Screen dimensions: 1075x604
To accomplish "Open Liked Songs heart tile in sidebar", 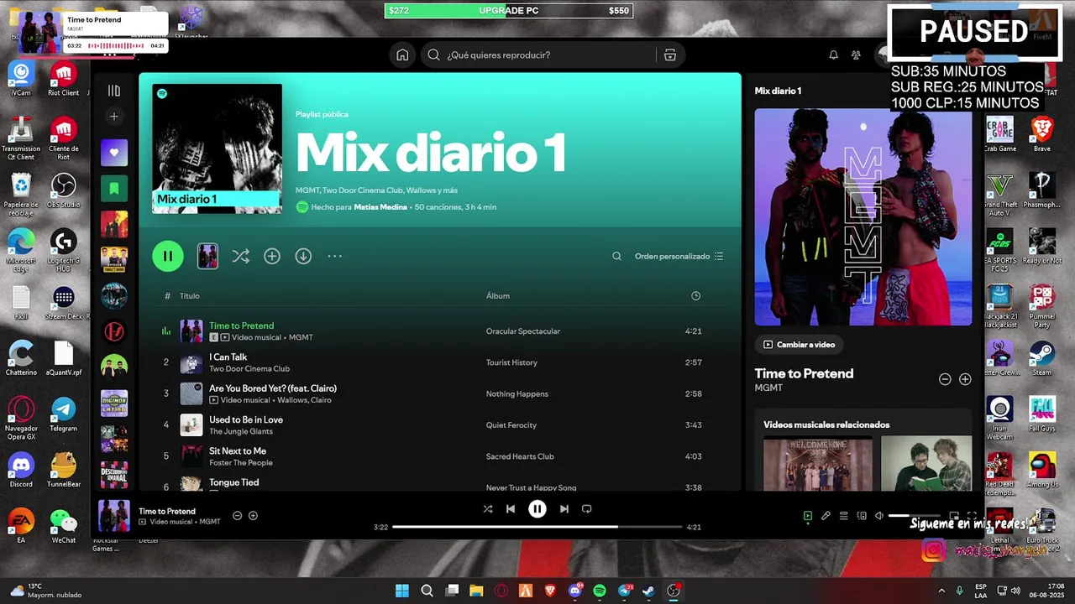I will pyautogui.click(x=114, y=153).
